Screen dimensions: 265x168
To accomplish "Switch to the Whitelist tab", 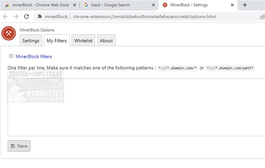I will point(83,40).
